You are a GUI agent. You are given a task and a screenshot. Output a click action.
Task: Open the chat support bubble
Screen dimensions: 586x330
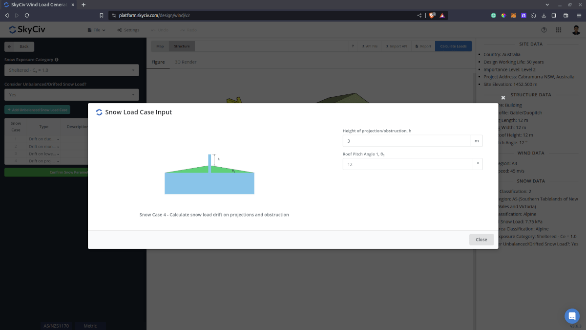click(x=572, y=316)
